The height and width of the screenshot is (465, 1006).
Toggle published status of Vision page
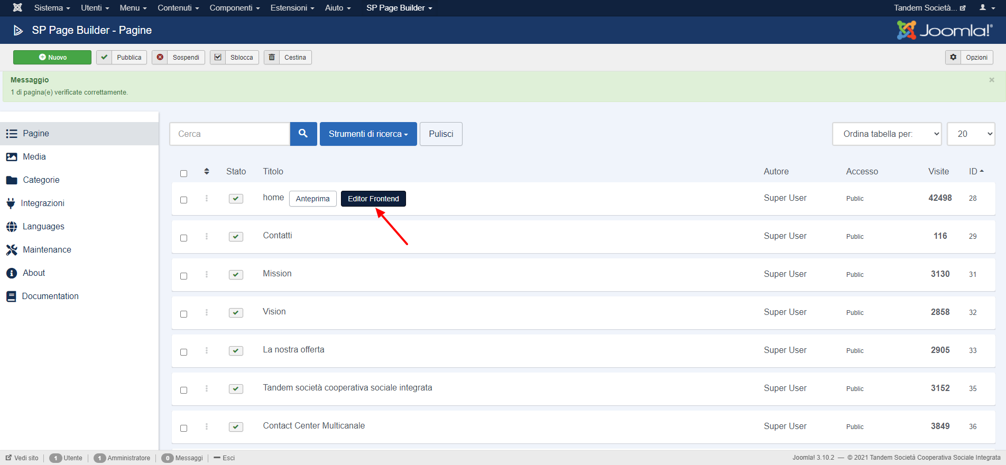(x=236, y=312)
